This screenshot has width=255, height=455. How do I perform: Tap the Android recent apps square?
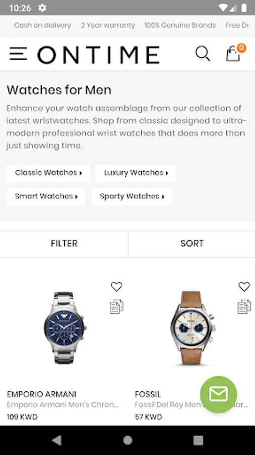coord(198,440)
